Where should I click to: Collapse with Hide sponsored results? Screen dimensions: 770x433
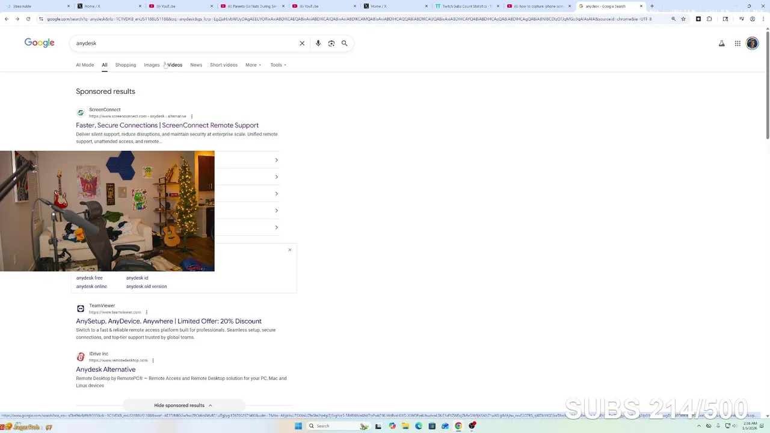coord(183,405)
